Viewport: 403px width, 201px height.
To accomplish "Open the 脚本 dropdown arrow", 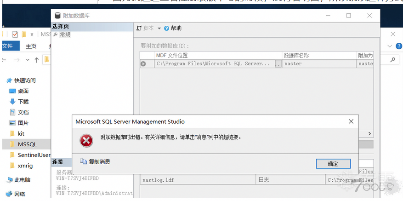I will click(x=159, y=29).
